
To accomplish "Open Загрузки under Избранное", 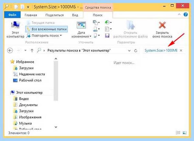I will [26, 68].
